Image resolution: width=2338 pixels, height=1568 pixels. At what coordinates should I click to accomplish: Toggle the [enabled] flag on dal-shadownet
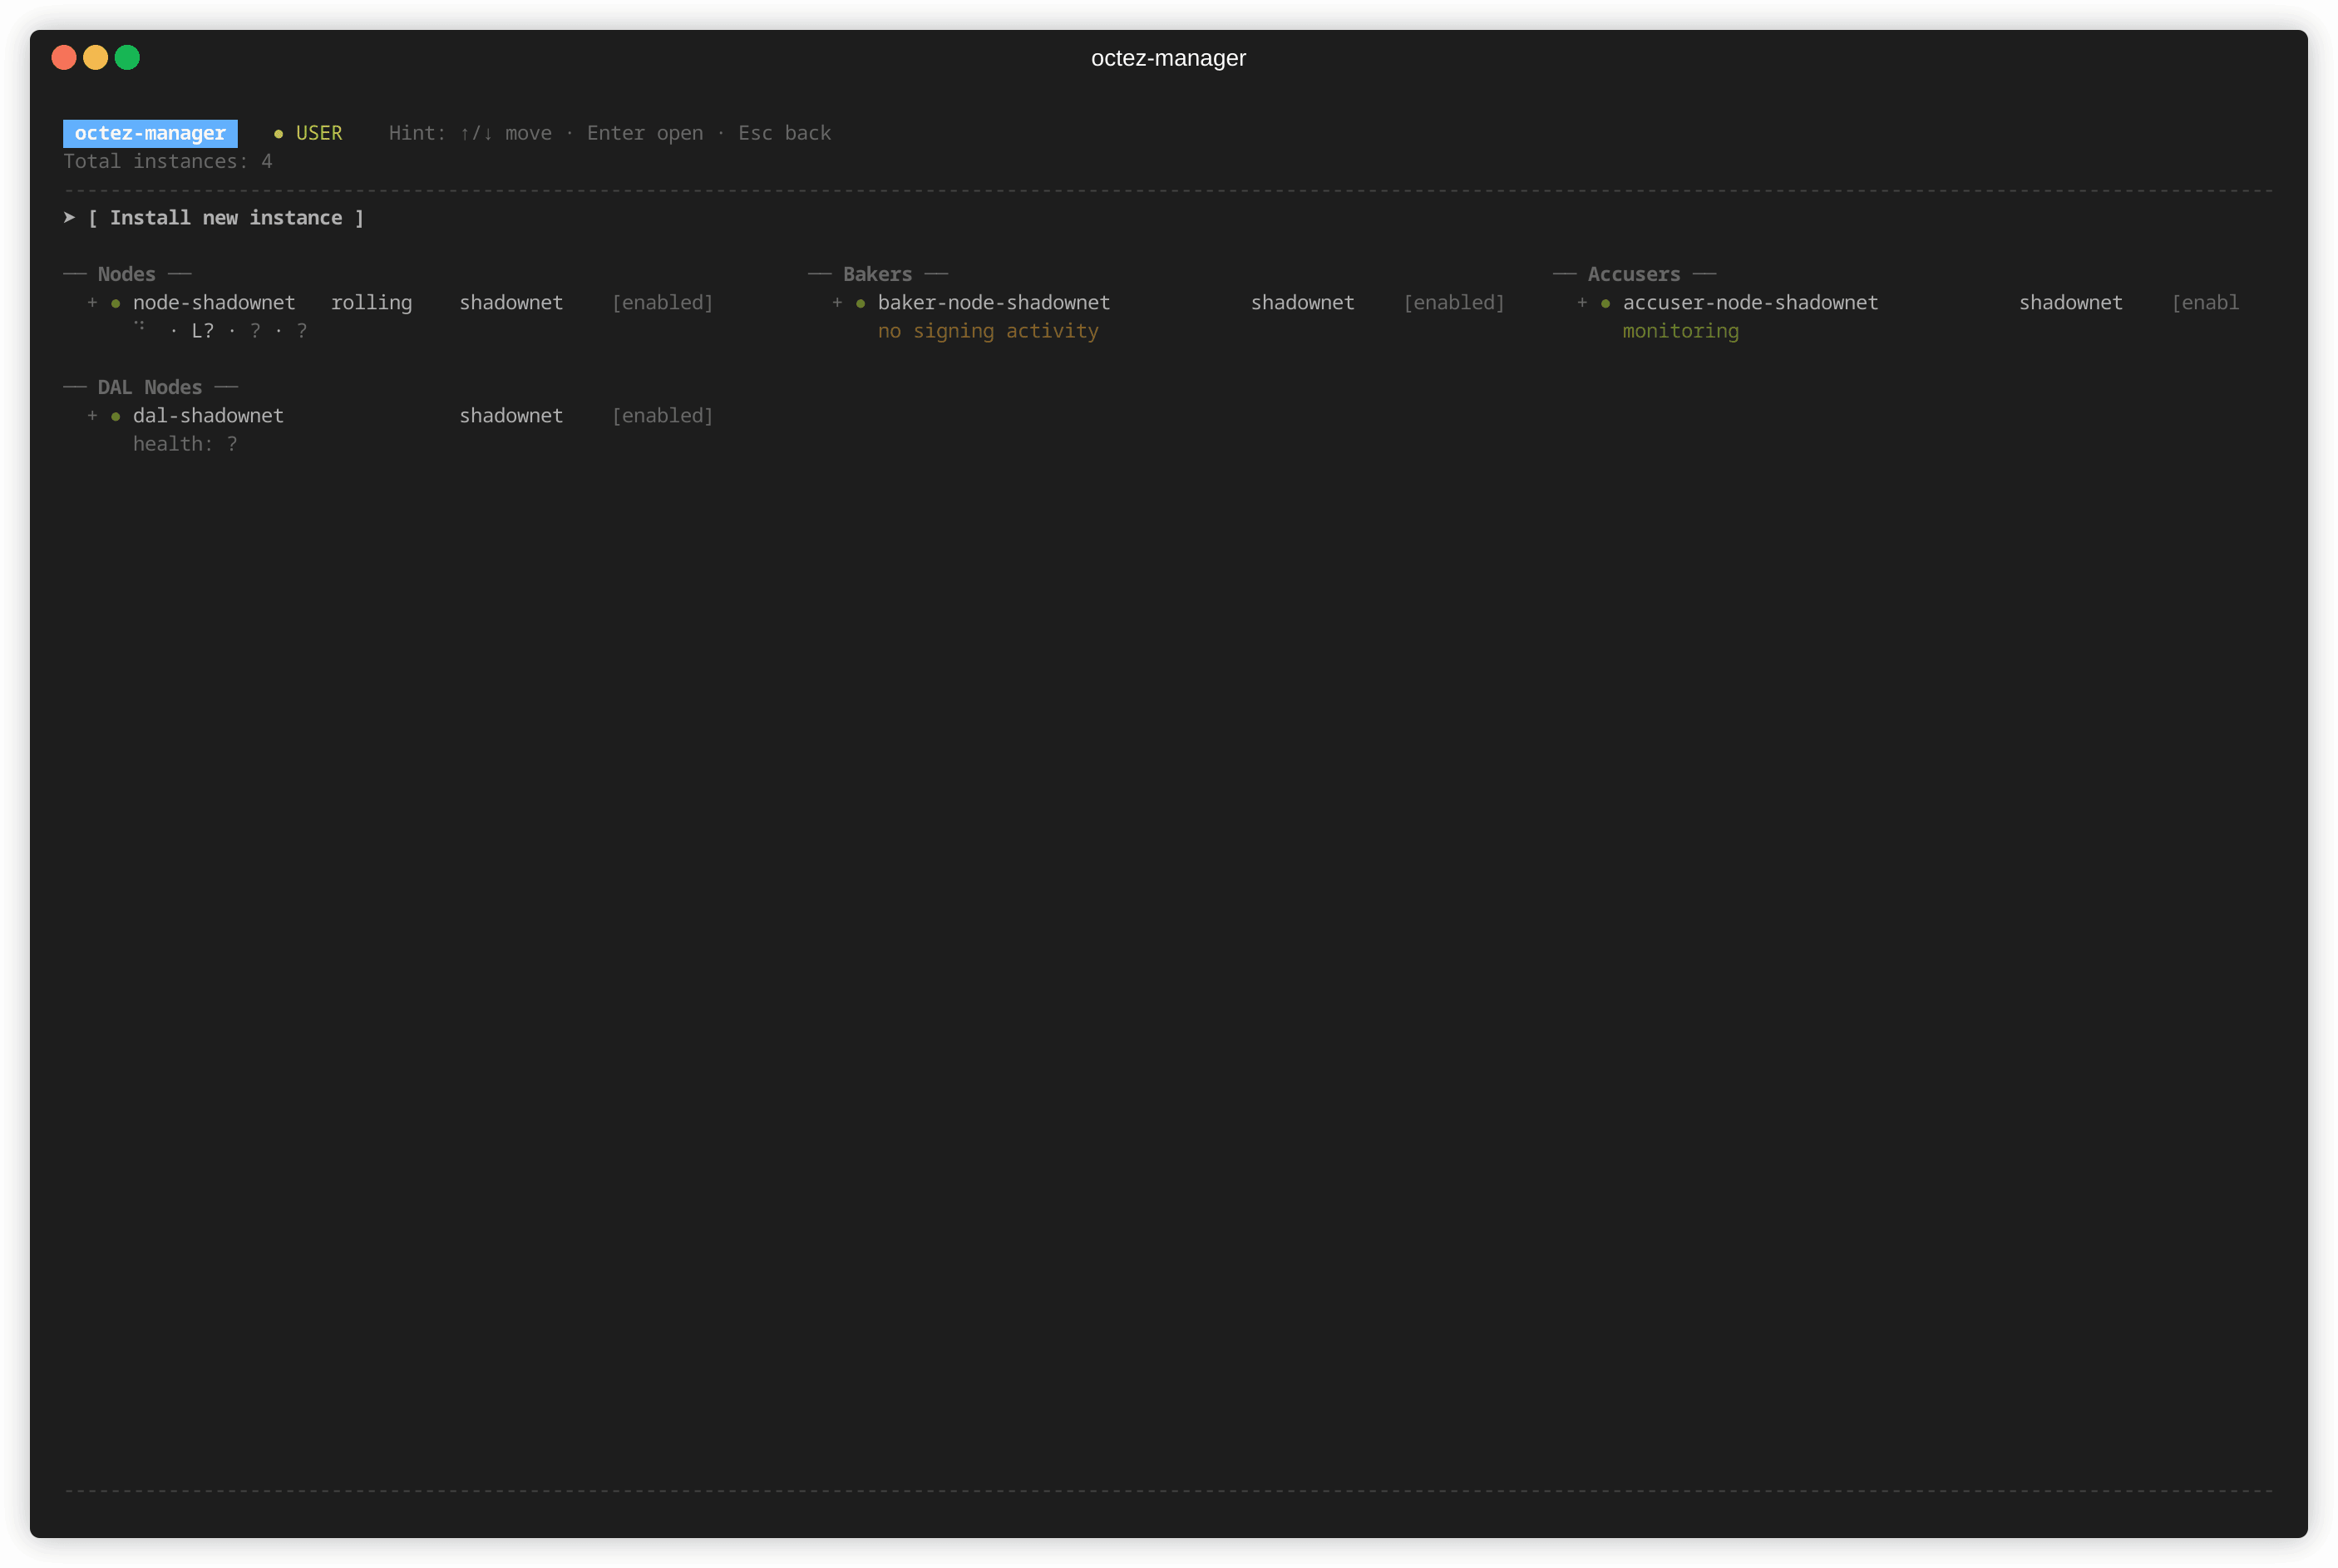[x=662, y=415]
